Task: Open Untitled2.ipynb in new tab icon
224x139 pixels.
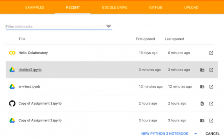Action: [x=211, y=70]
